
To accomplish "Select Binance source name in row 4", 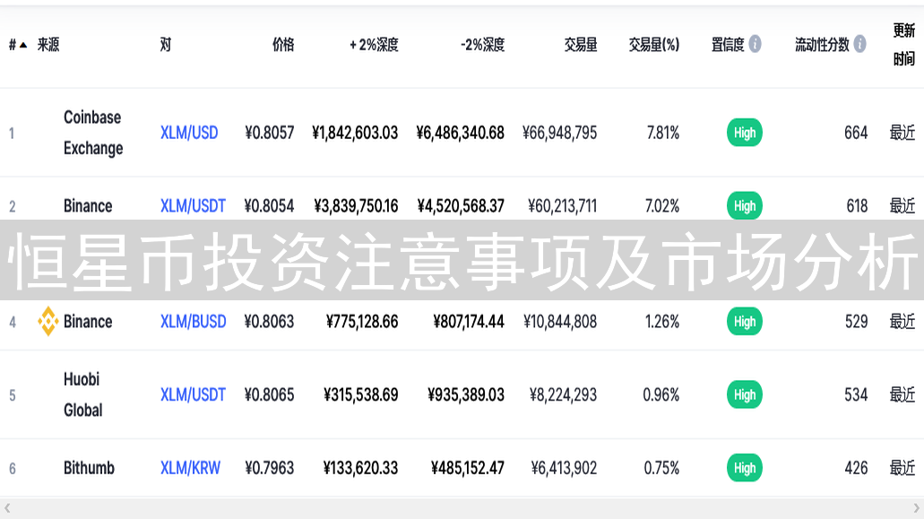I will click(88, 322).
